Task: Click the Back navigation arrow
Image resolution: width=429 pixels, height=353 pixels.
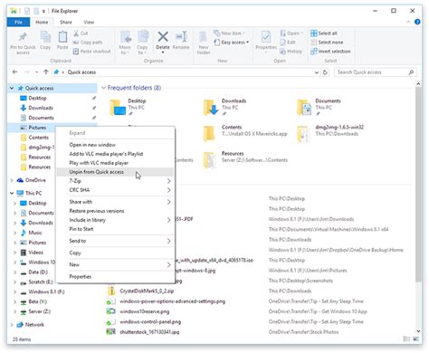Action: (15, 72)
